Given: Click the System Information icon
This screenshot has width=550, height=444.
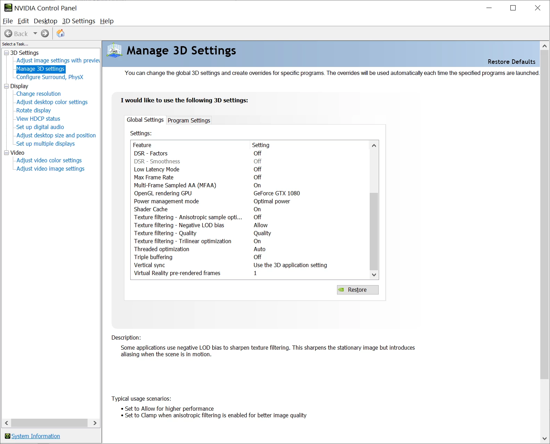Looking at the screenshot, I should [x=7, y=436].
